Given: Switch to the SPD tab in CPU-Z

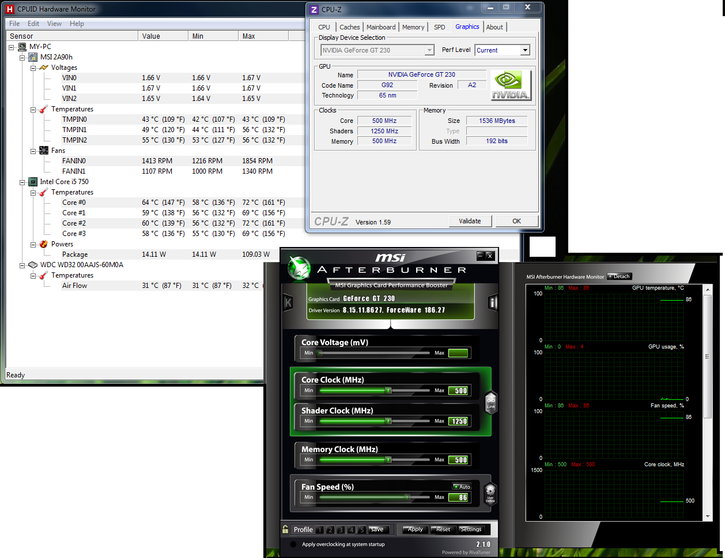Looking at the screenshot, I should [x=440, y=27].
